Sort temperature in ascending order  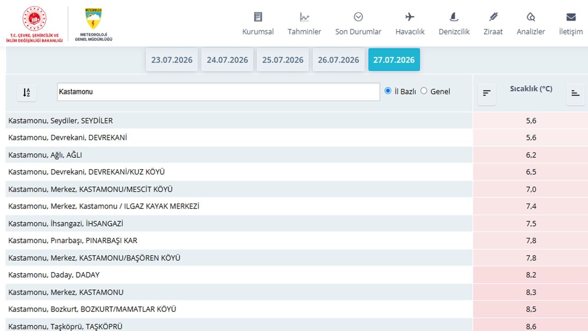pos(575,93)
